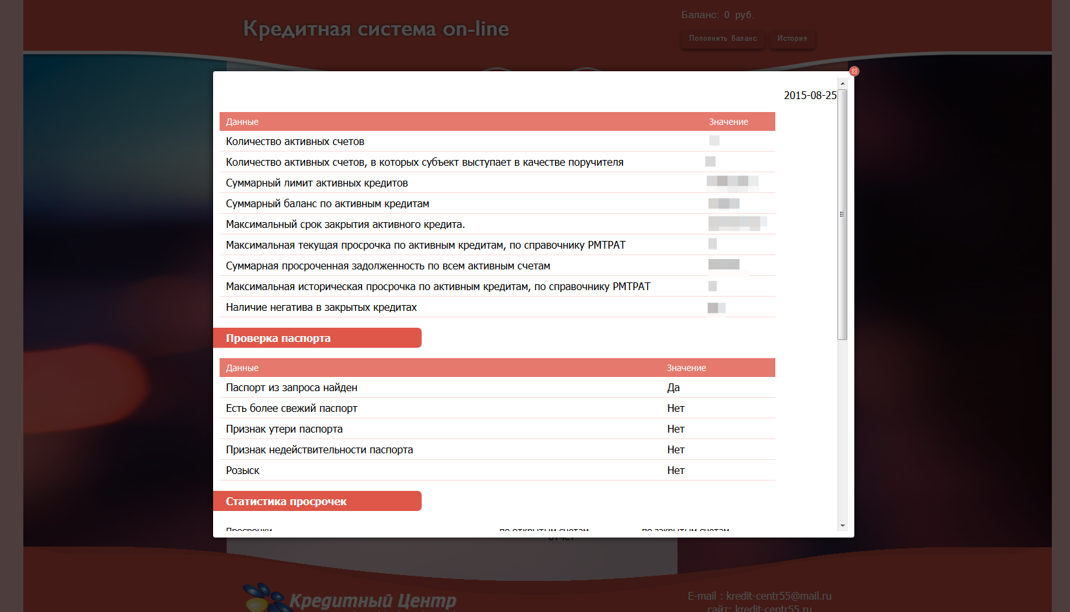Click row 'Признак недействительности паспорта'

point(497,449)
